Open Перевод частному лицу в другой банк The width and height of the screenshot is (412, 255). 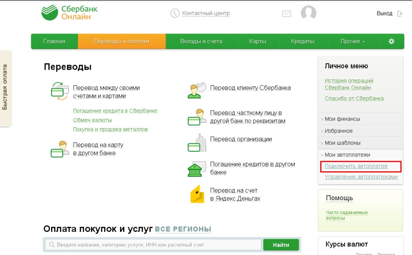(248, 117)
